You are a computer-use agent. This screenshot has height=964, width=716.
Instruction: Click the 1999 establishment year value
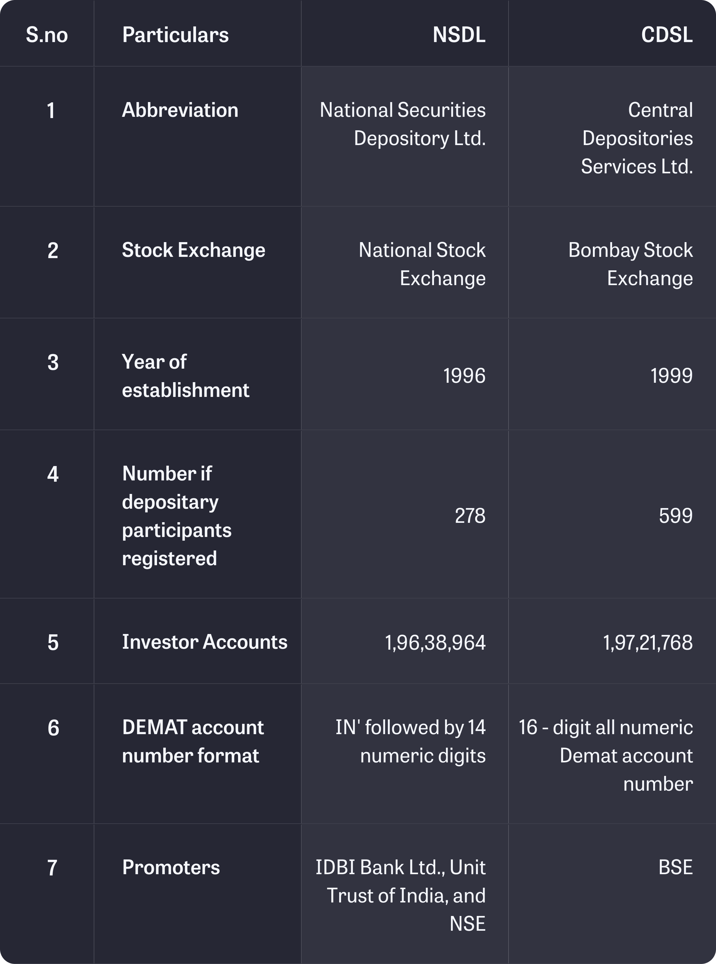click(671, 376)
